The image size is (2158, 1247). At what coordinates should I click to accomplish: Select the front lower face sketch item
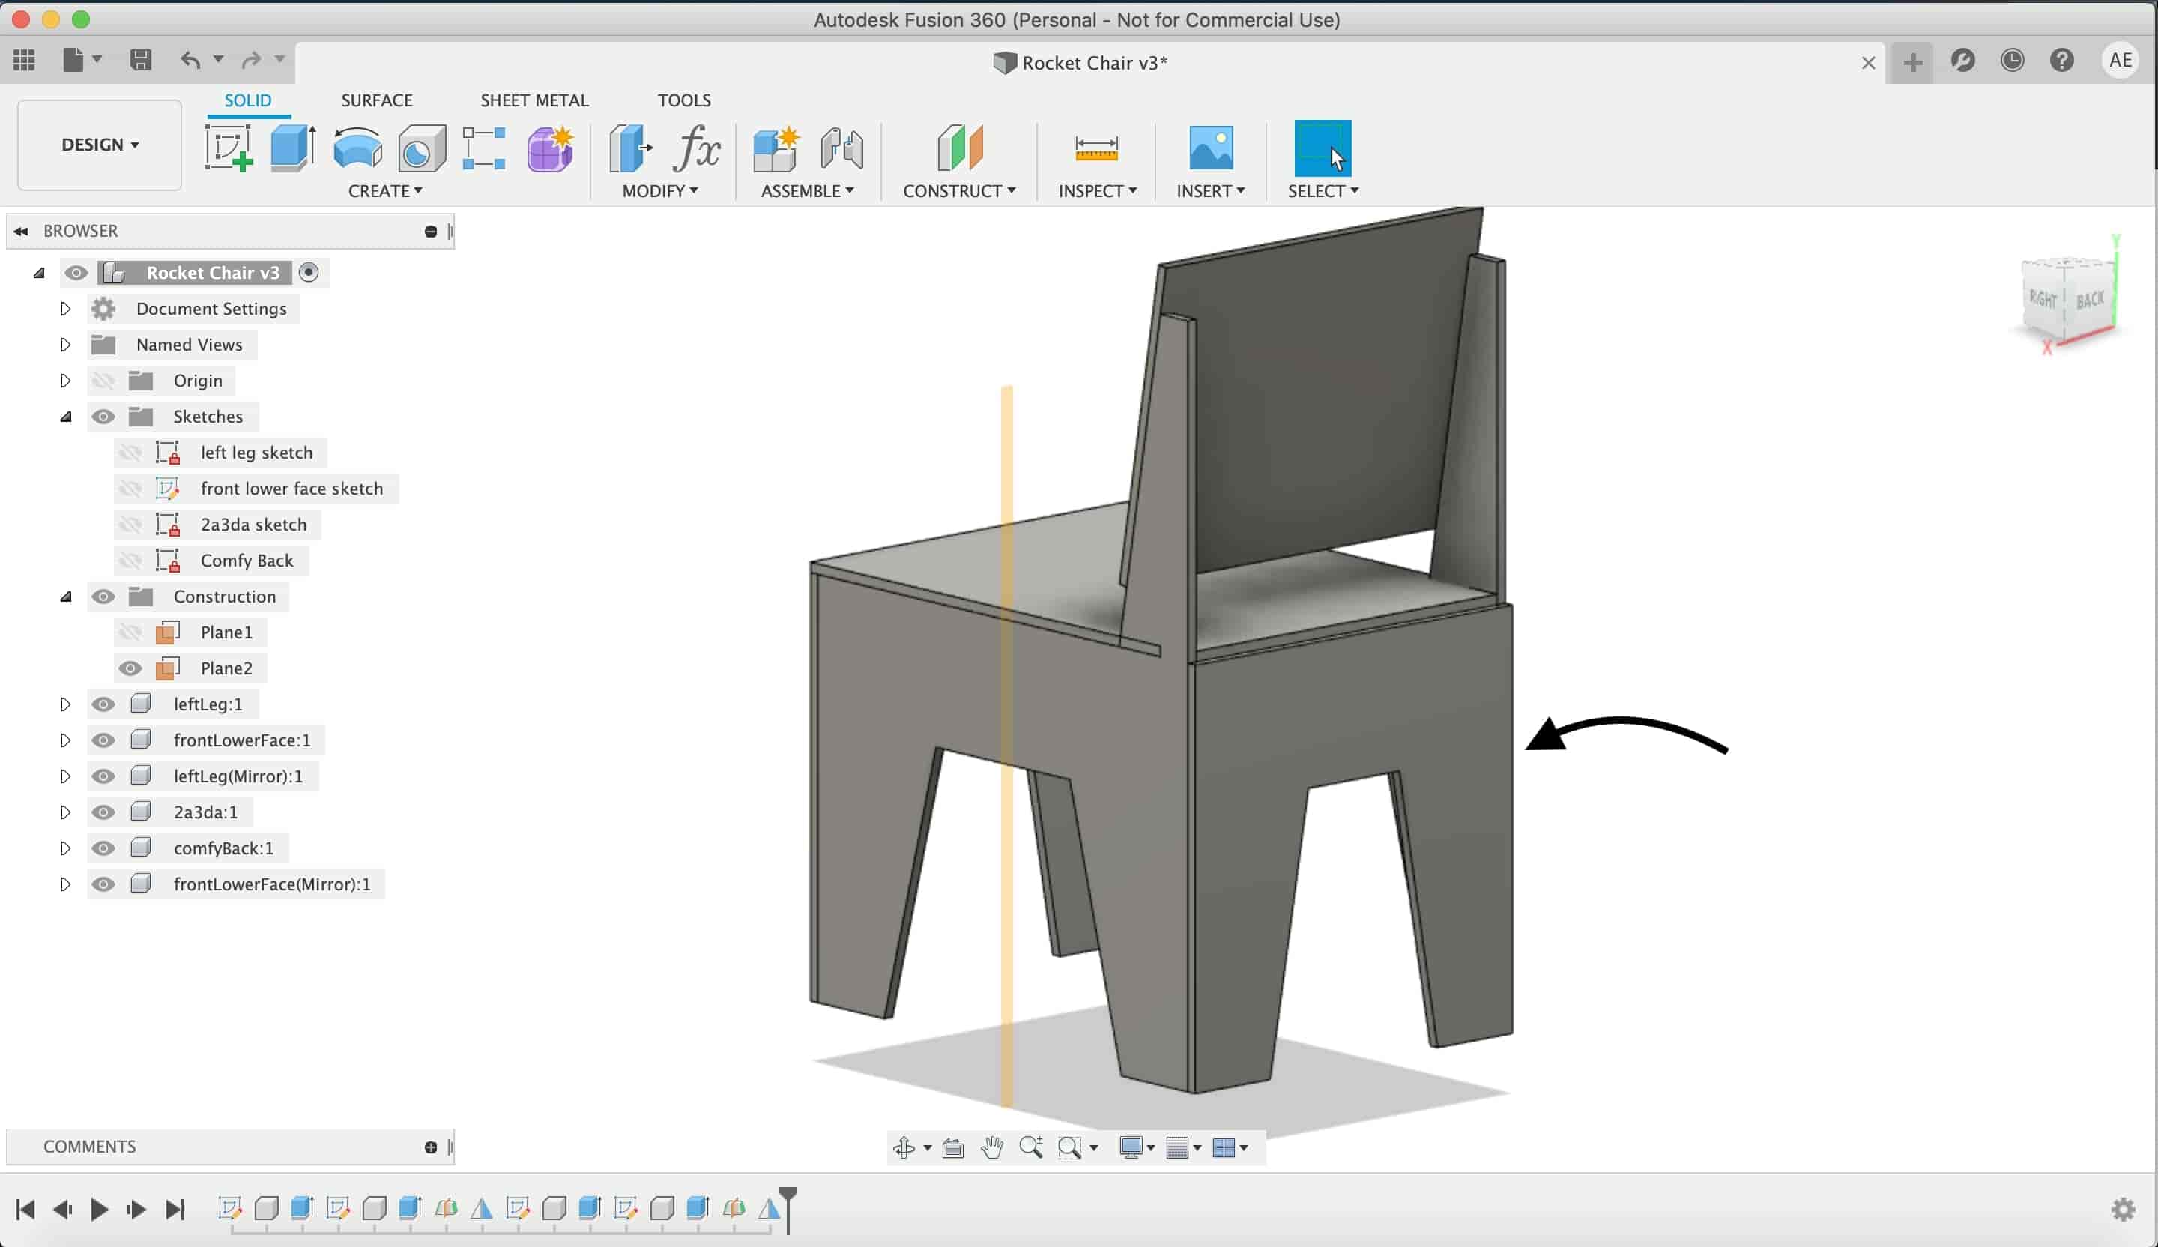pyautogui.click(x=291, y=488)
